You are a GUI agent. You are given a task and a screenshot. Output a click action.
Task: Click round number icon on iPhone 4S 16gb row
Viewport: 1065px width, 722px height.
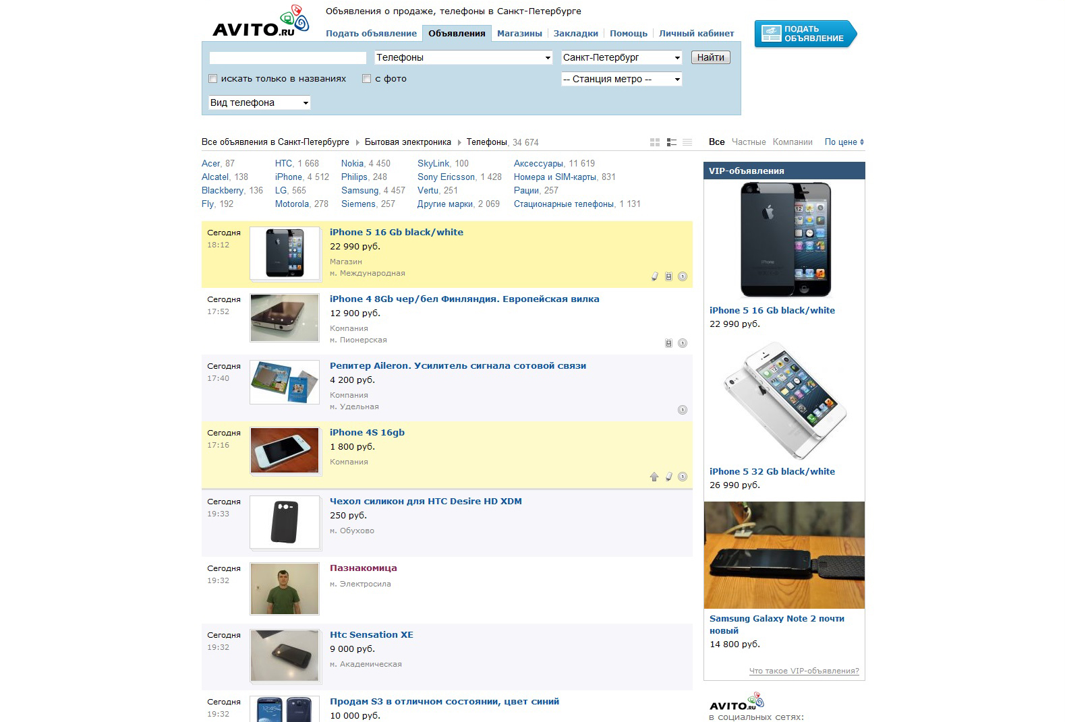(x=683, y=477)
